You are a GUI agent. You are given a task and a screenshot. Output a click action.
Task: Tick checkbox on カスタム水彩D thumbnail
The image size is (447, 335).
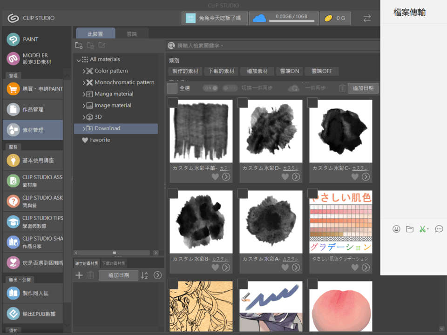243,103
